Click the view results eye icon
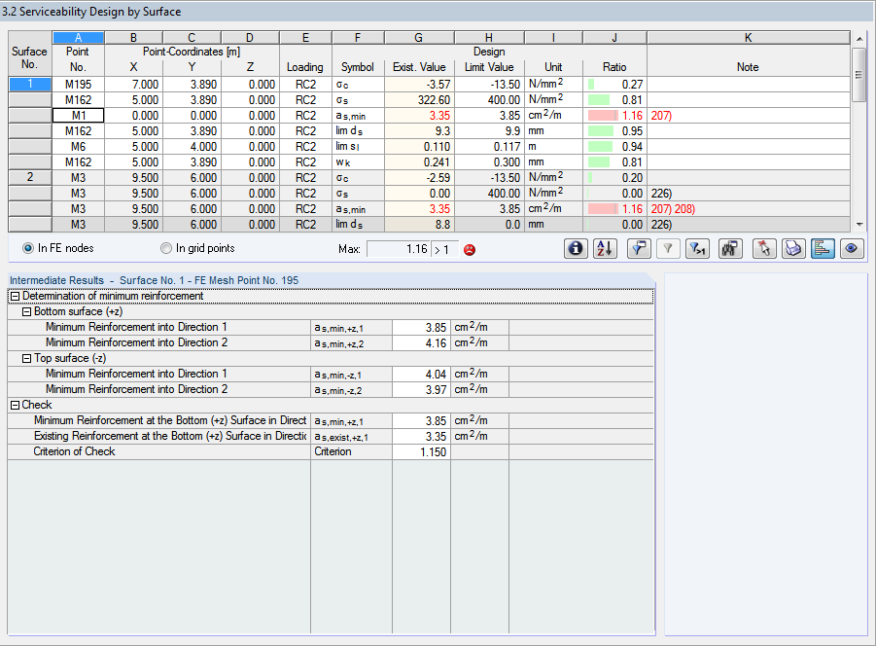Viewport: 876px width, 646px height. (x=851, y=248)
